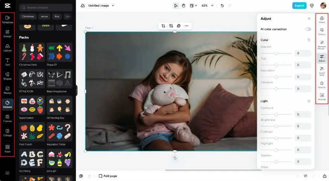
Task: Click the pages overview icon bottom left
Action: pos(81,176)
